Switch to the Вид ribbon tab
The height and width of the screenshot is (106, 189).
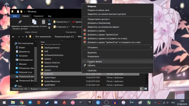pyautogui.click(x=50, y=16)
